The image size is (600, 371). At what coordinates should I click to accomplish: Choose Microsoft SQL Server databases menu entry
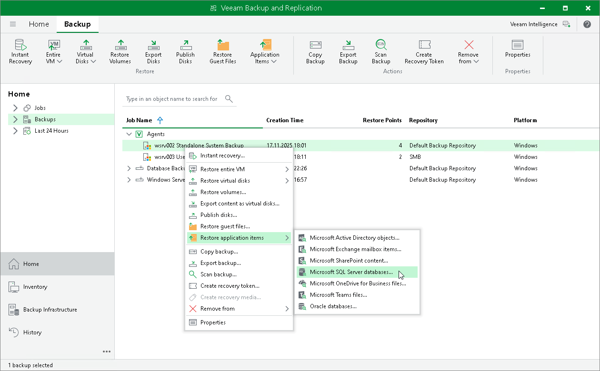(x=351, y=272)
